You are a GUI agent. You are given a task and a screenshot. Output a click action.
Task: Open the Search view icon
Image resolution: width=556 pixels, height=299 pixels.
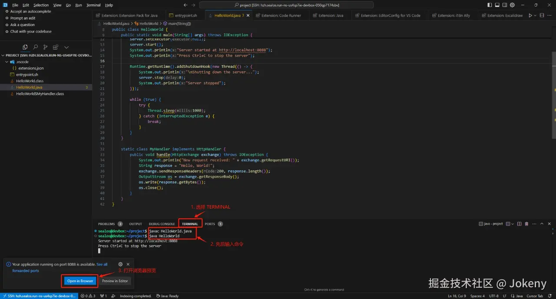click(35, 47)
